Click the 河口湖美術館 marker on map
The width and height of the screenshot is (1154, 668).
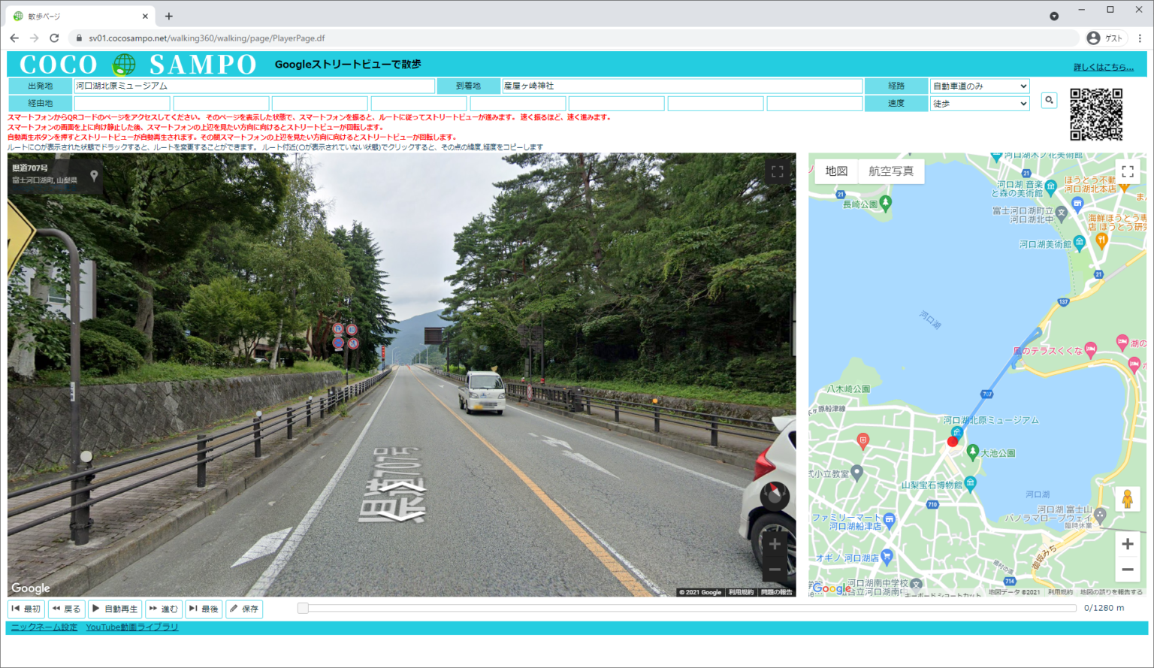click(x=1080, y=243)
